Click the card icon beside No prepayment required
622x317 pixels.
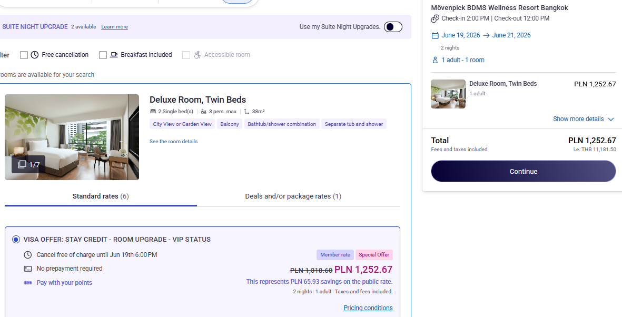[28, 269]
